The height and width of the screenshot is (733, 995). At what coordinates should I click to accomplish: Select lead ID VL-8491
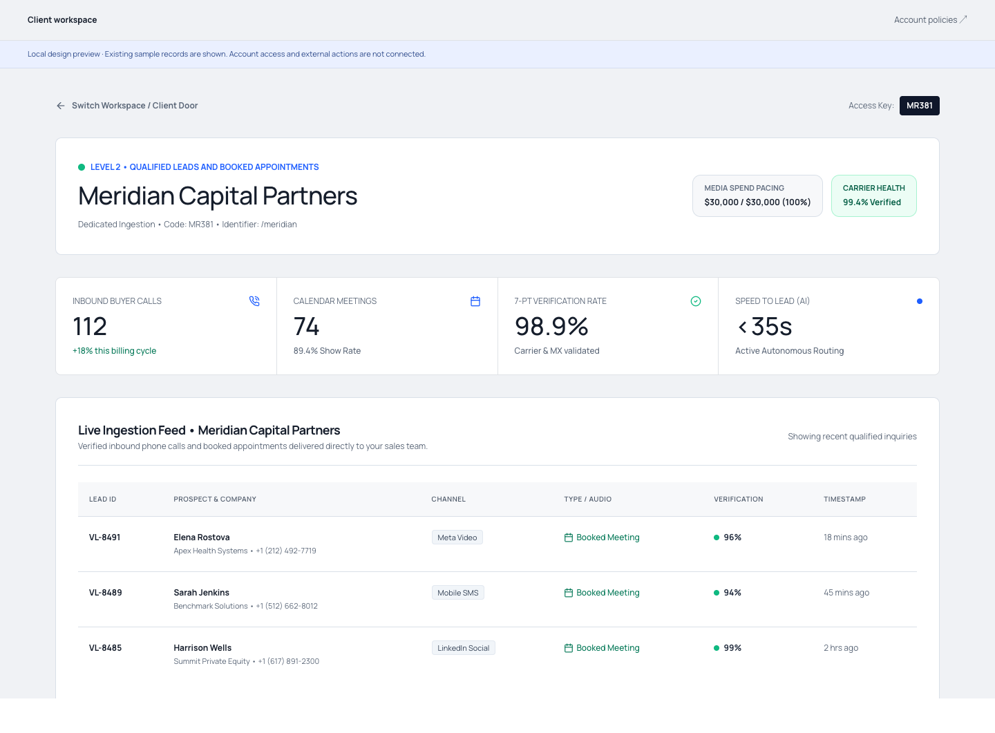click(x=105, y=537)
